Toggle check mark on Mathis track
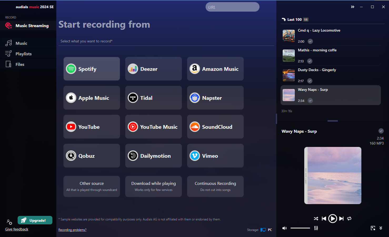 click(x=310, y=61)
